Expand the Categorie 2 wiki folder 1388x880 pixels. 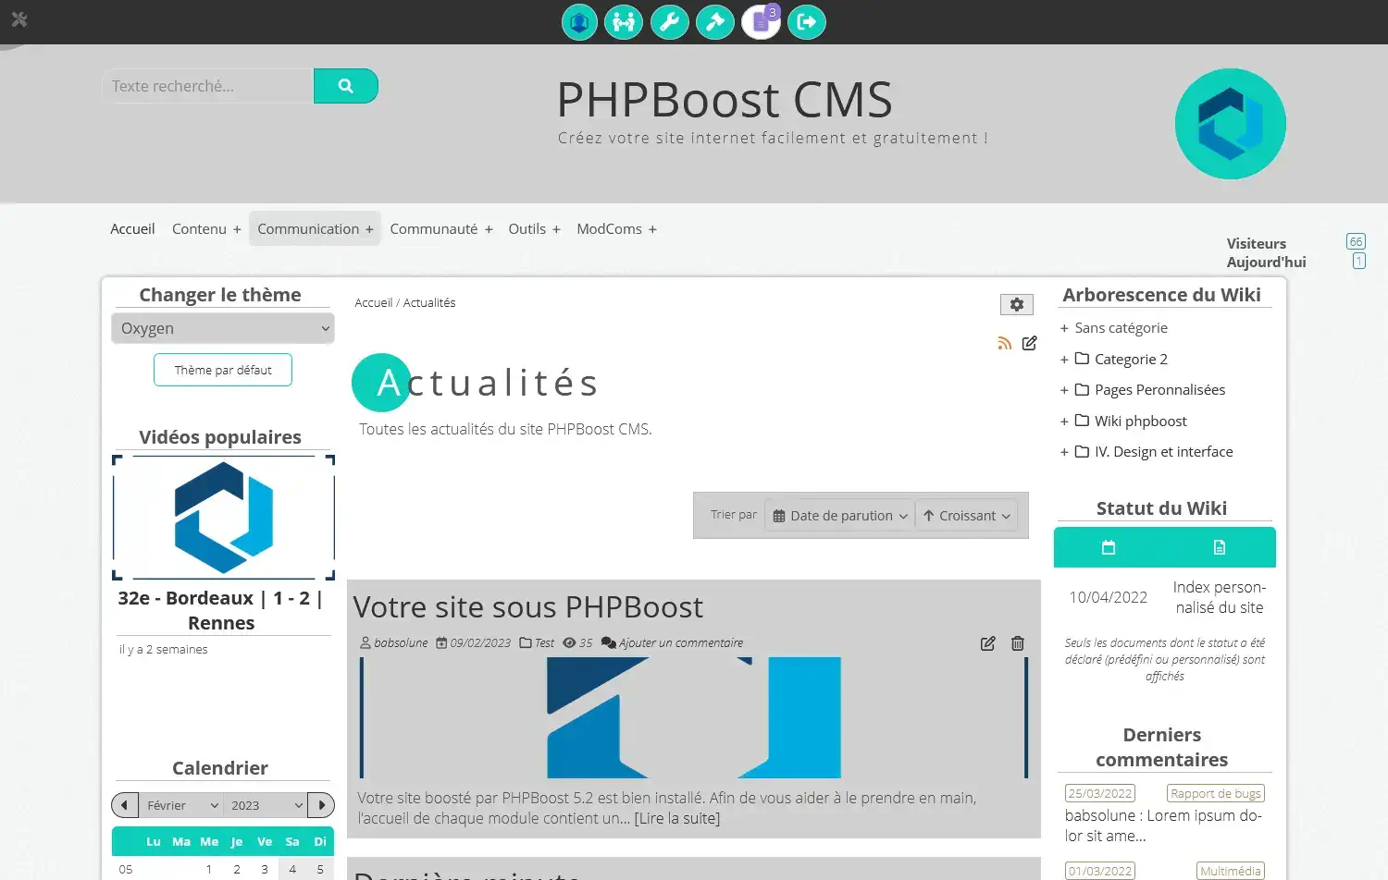point(1064,360)
